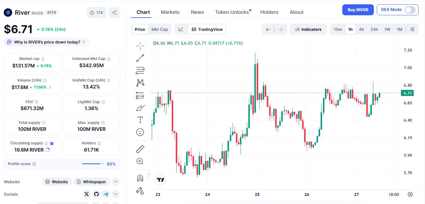Open the About tab
Viewport: 425px width, 204px height.
tap(296, 12)
